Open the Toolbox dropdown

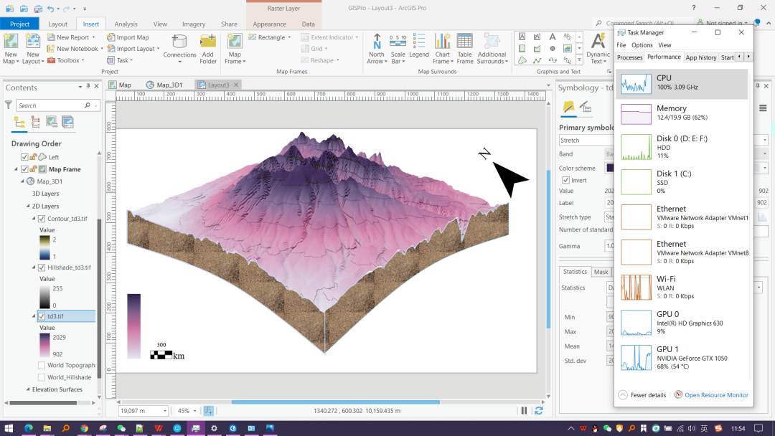(x=83, y=60)
